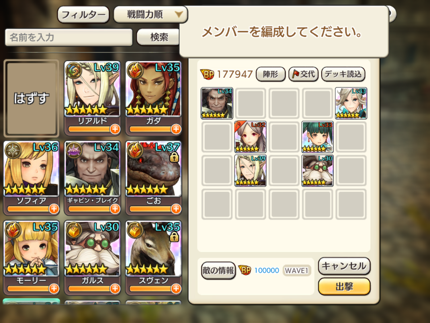The image size is (430, 323).
Task: Click the plus icon under ギャビン・ブレイク
Action: tap(115, 209)
